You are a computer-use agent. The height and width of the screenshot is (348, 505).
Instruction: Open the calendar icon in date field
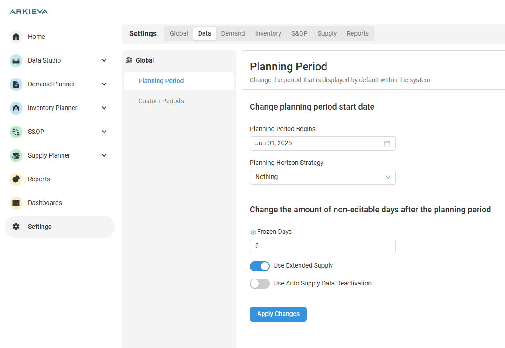coord(387,143)
